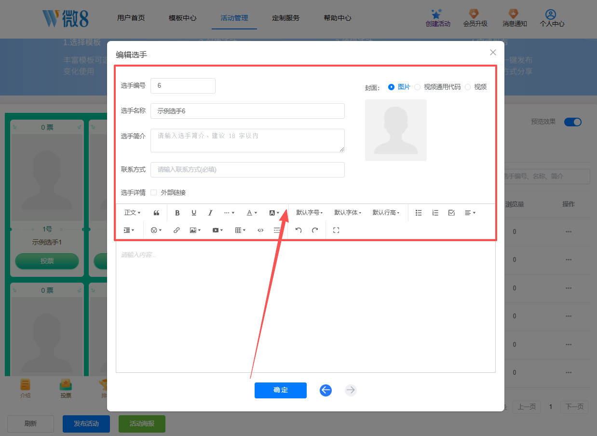
Task: Open the code view in the editor
Action: tap(260, 230)
